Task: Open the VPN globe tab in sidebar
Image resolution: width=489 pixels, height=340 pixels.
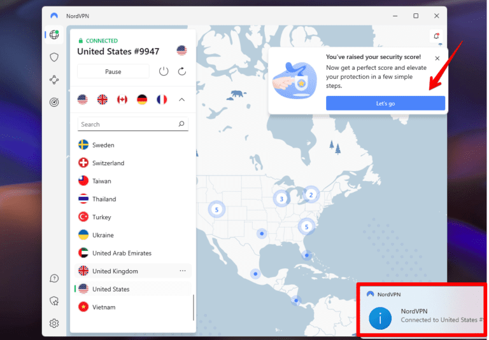Action: (54, 34)
